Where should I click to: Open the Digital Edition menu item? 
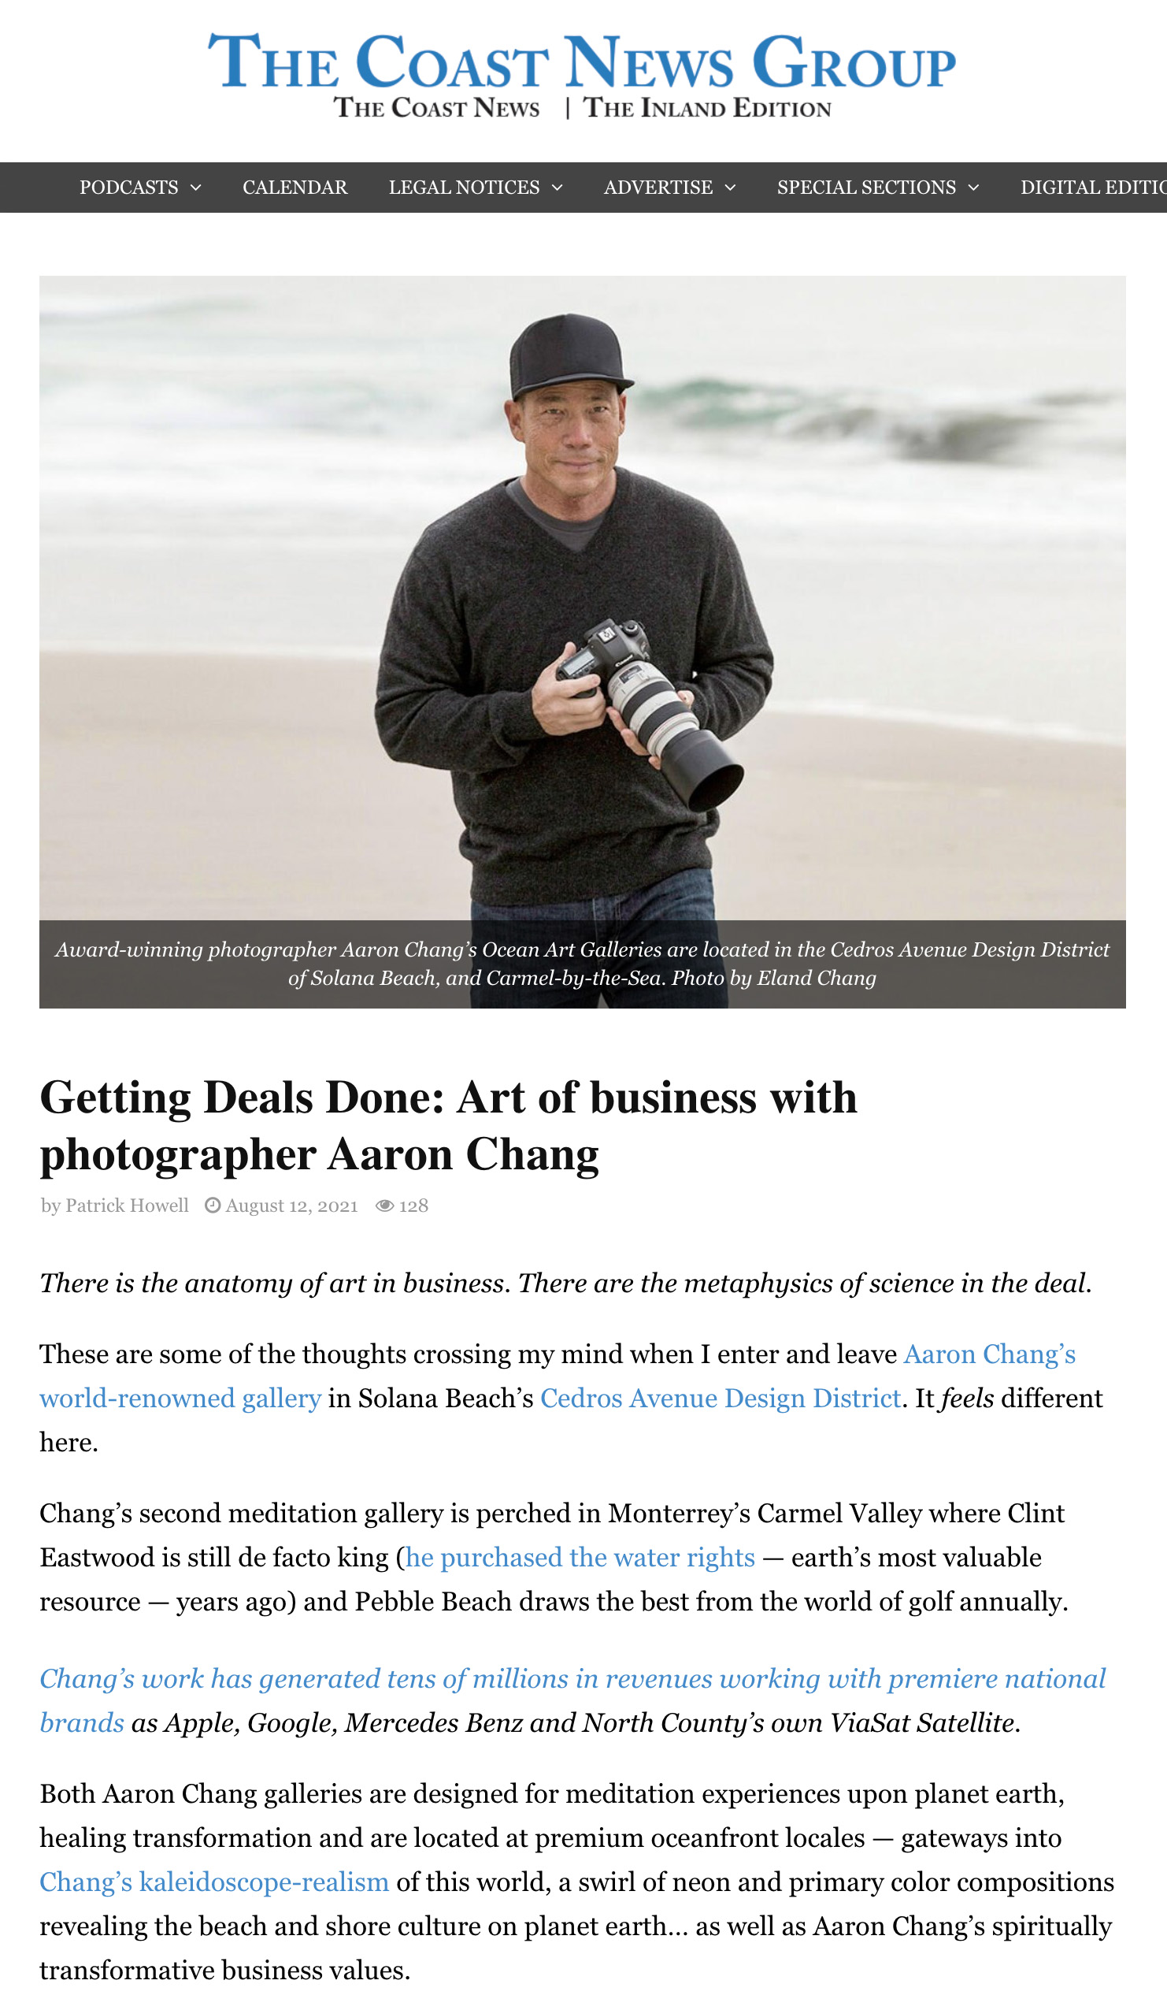tap(1093, 188)
